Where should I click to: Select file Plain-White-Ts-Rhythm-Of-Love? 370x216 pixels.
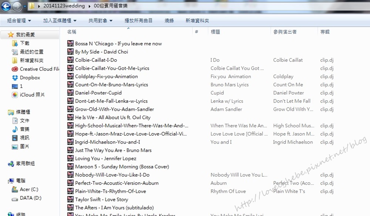110,191
